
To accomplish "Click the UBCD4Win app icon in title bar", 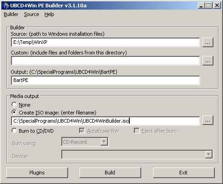I will [x=5, y=5].
